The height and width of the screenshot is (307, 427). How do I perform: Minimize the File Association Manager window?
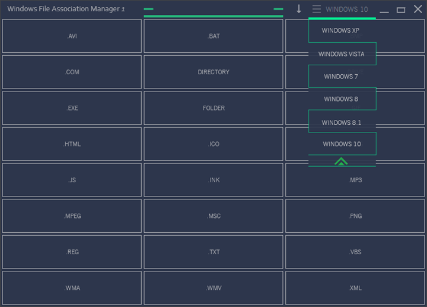click(384, 10)
